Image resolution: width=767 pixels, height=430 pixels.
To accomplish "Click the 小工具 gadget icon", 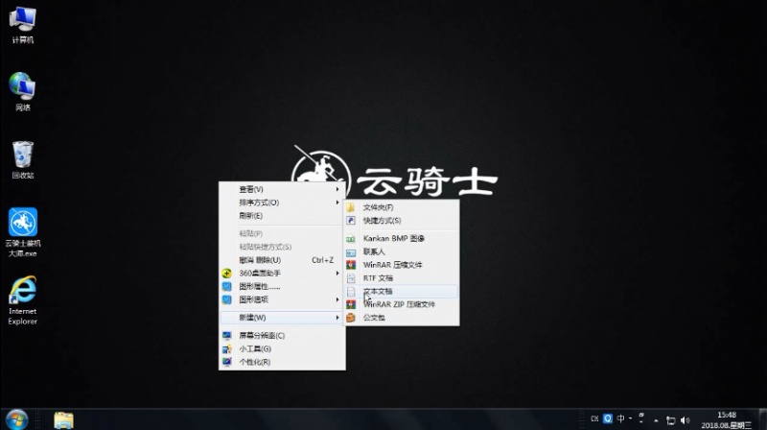I will (x=226, y=348).
